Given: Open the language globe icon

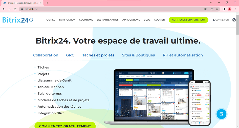Looking at the screenshot, I should click(x=234, y=20).
